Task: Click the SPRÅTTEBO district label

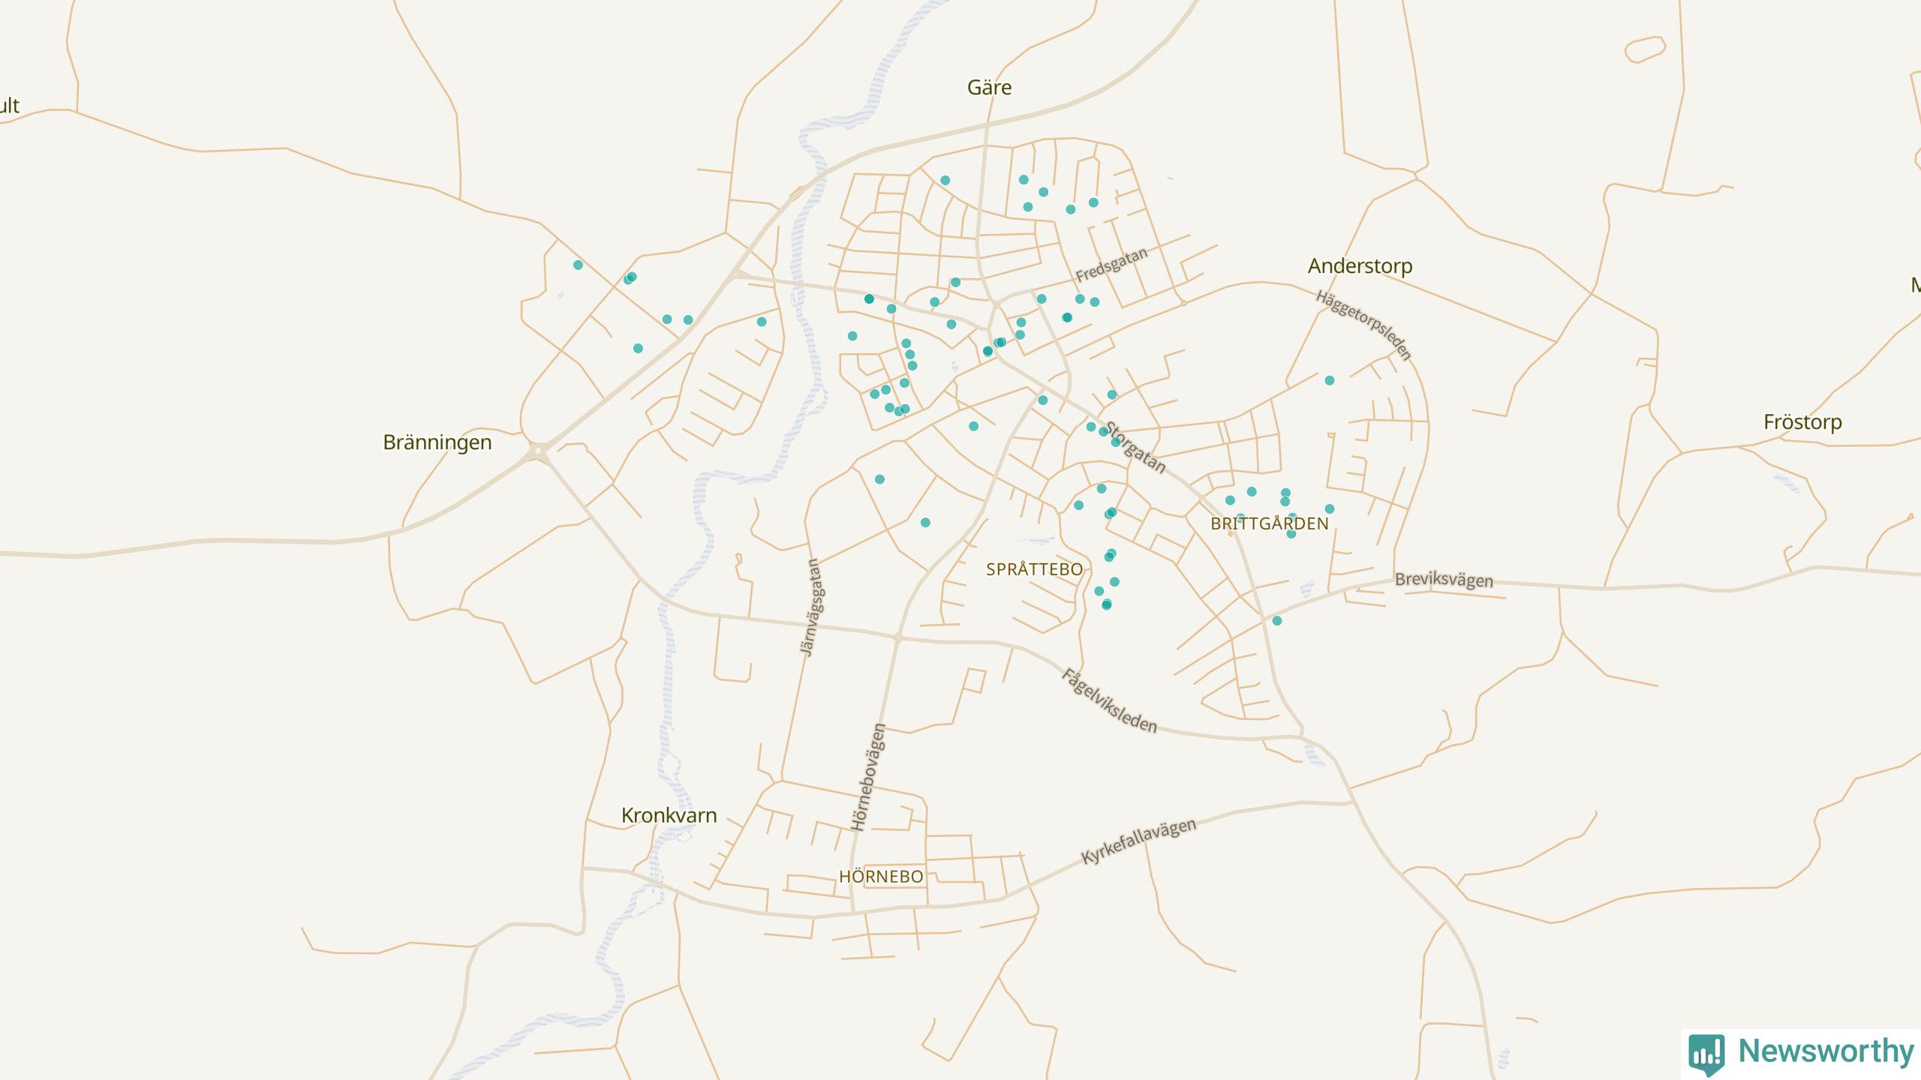Action: point(1034,569)
